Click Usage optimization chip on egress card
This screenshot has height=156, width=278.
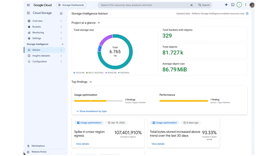(x=89, y=123)
